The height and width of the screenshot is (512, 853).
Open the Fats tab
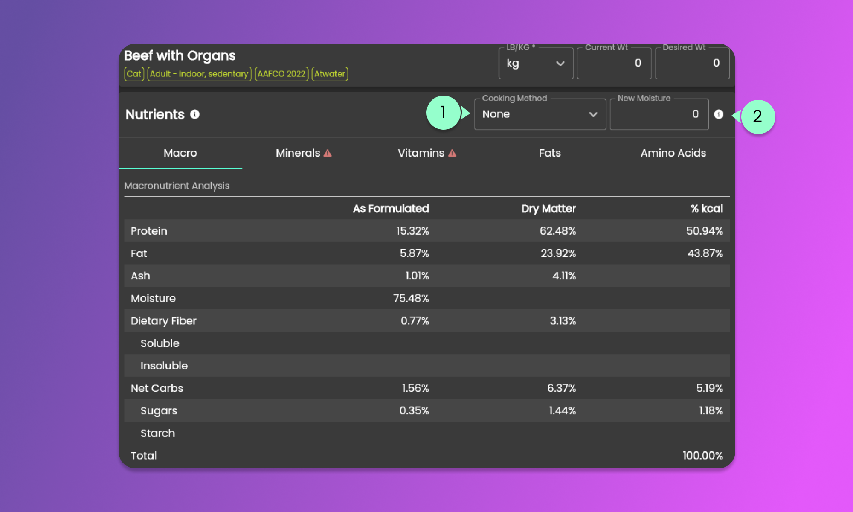[550, 153]
